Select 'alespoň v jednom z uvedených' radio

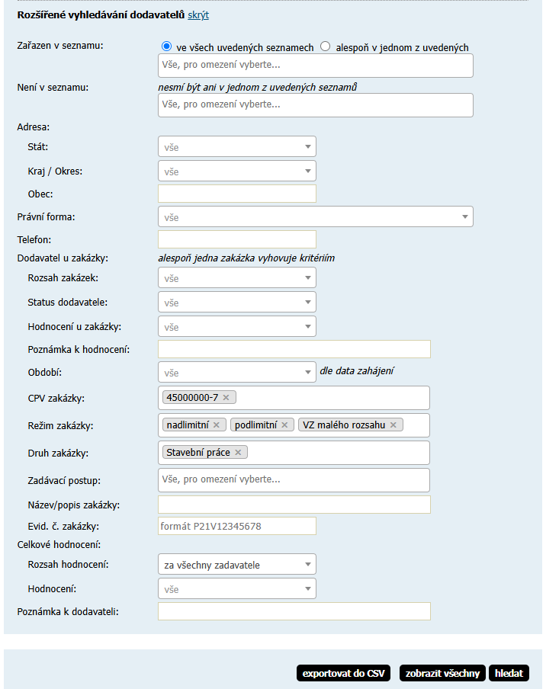(326, 46)
